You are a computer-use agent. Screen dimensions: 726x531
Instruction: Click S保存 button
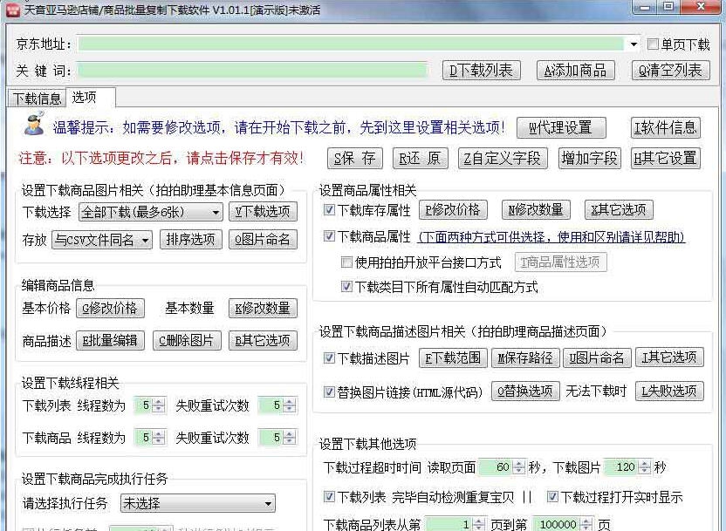[354, 158]
